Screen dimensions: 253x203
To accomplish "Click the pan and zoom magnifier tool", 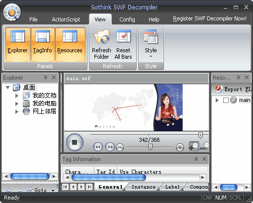I will click(x=194, y=146).
